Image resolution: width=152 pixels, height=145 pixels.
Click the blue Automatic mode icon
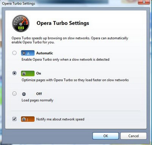(x=28, y=53)
